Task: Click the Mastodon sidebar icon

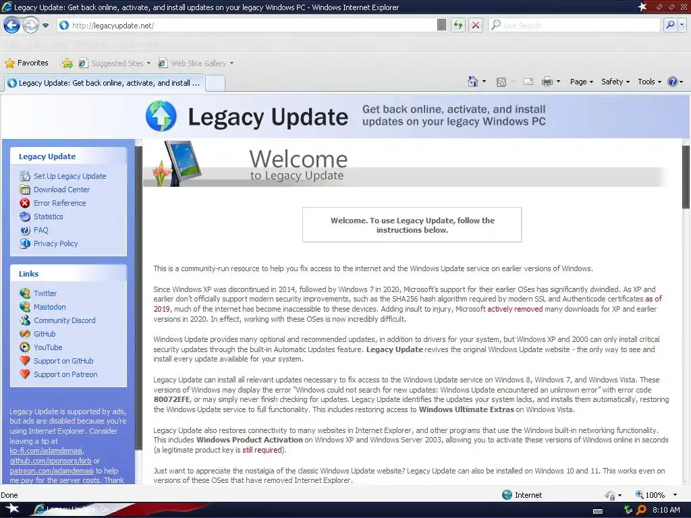Action: pyautogui.click(x=25, y=307)
